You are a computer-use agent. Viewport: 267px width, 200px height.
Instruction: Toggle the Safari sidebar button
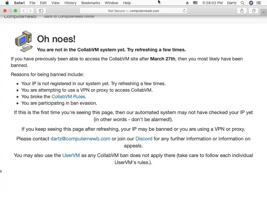point(41,11)
